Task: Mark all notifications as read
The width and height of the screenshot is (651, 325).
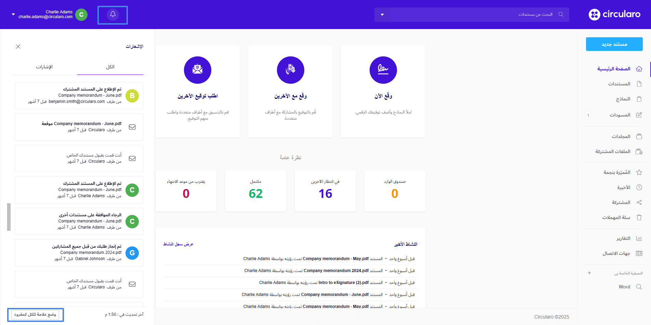Action: (35, 314)
